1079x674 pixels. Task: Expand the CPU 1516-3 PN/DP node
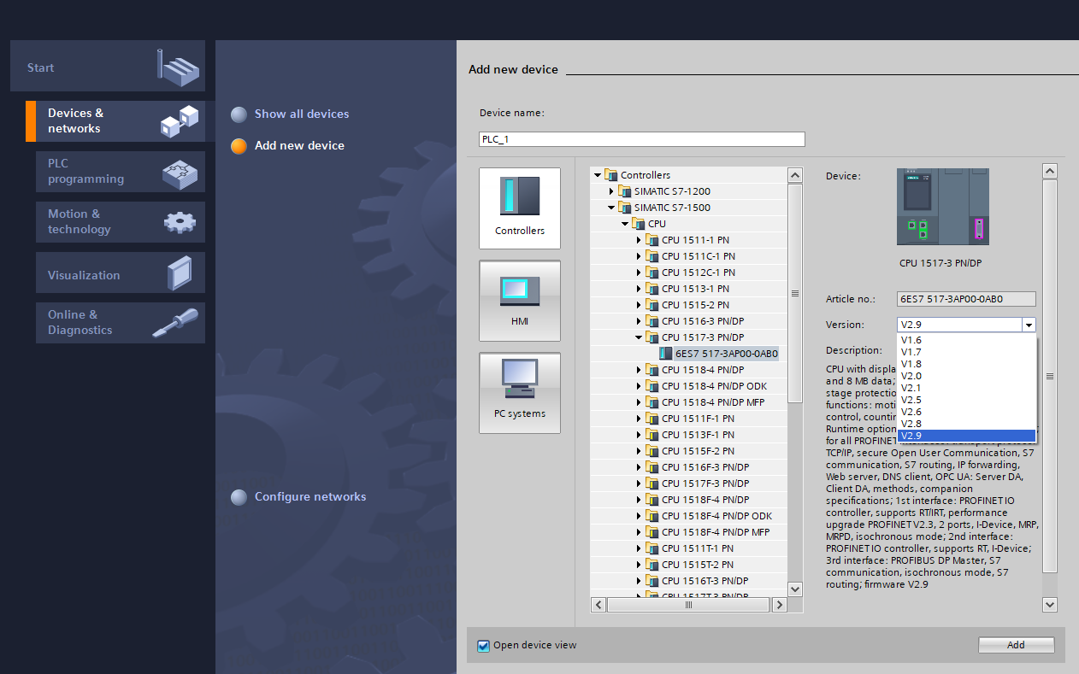pos(639,321)
